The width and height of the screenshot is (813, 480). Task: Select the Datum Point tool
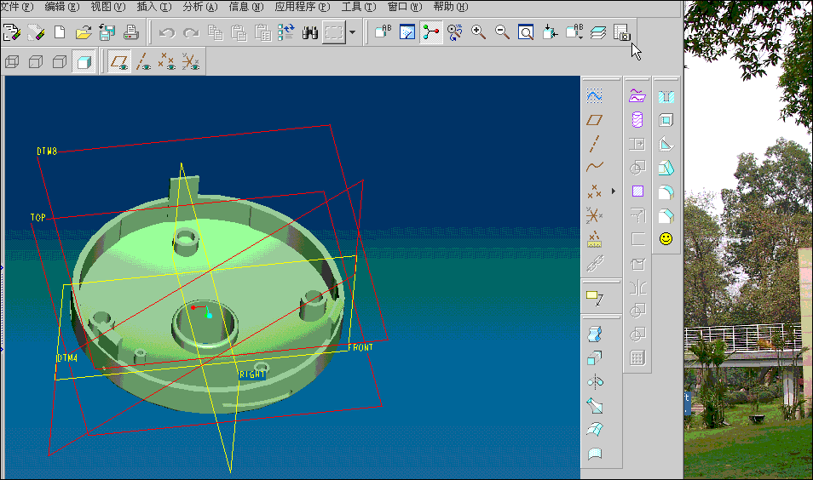click(594, 191)
